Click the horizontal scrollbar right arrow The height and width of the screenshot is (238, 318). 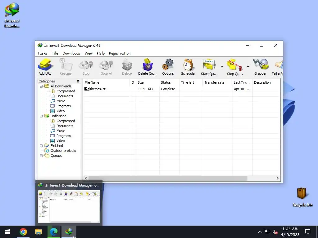click(x=277, y=178)
